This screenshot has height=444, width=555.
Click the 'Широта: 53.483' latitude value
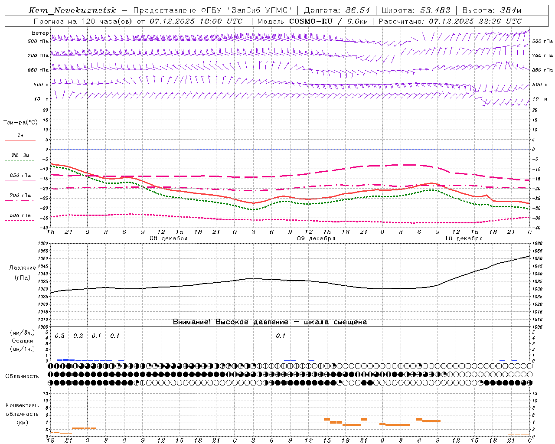click(x=416, y=10)
